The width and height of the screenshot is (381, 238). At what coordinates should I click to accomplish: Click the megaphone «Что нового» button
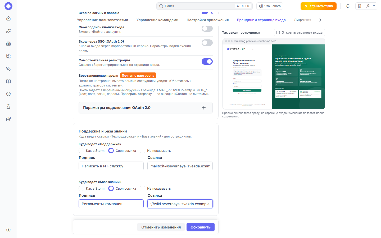[270, 6]
